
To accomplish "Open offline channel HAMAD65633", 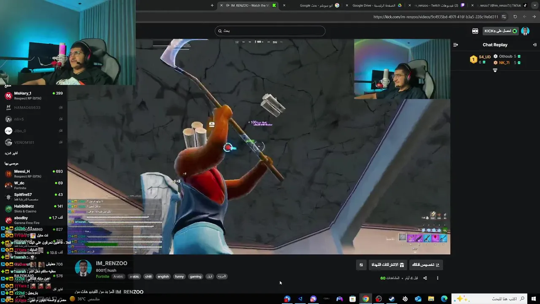I will click(x=34, y=108).
